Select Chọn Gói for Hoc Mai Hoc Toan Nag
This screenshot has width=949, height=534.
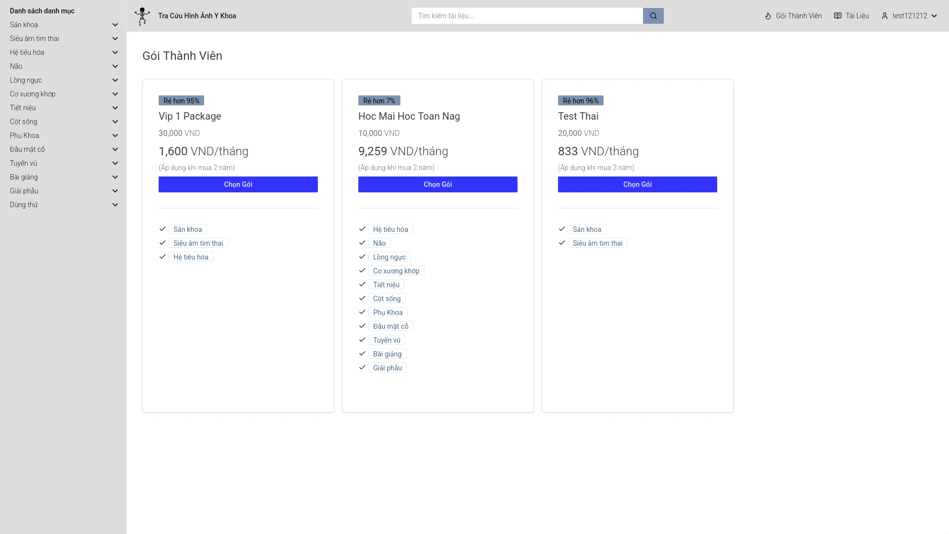pyautogui.click(x=437, y=184)
